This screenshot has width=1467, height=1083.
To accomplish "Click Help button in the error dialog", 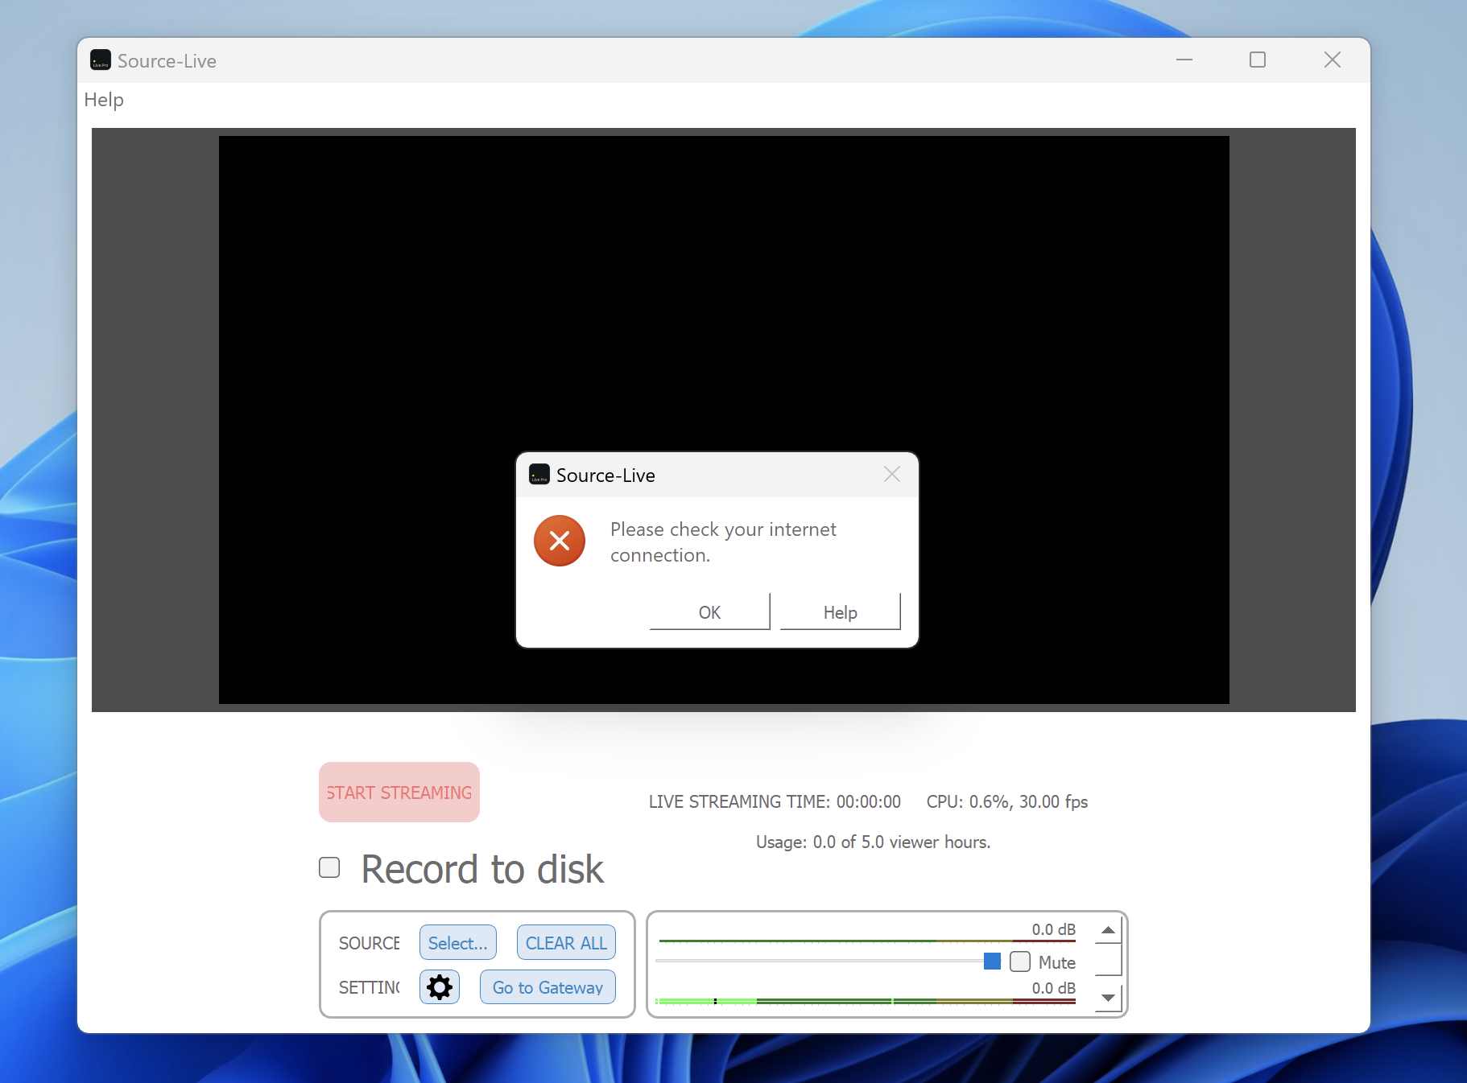I will tap(840, 612).
